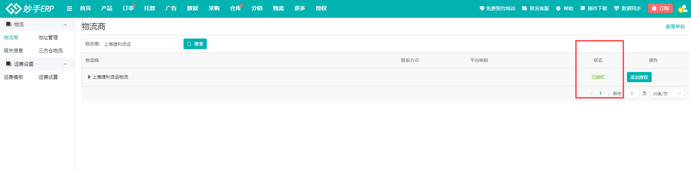The width and height of the screenshot is (691, 172).
Task: Click 查看帮助 link
Action: pyautogui.click(x=675, y=27)
